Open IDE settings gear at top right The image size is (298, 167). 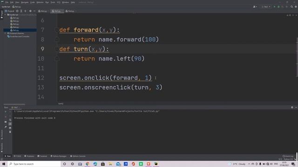(296, 6)
